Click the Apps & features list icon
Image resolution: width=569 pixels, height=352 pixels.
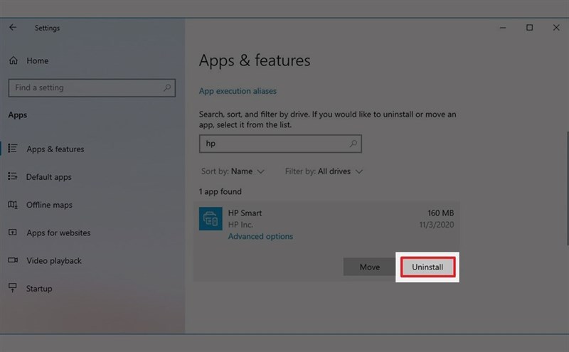click(13, 149)
